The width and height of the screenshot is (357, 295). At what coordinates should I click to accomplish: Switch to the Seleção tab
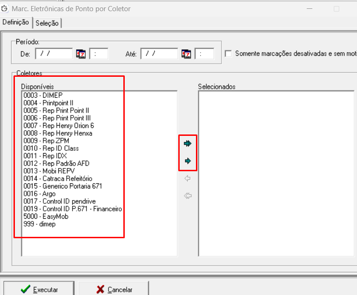pyautogui.click(x=47, y=23)
